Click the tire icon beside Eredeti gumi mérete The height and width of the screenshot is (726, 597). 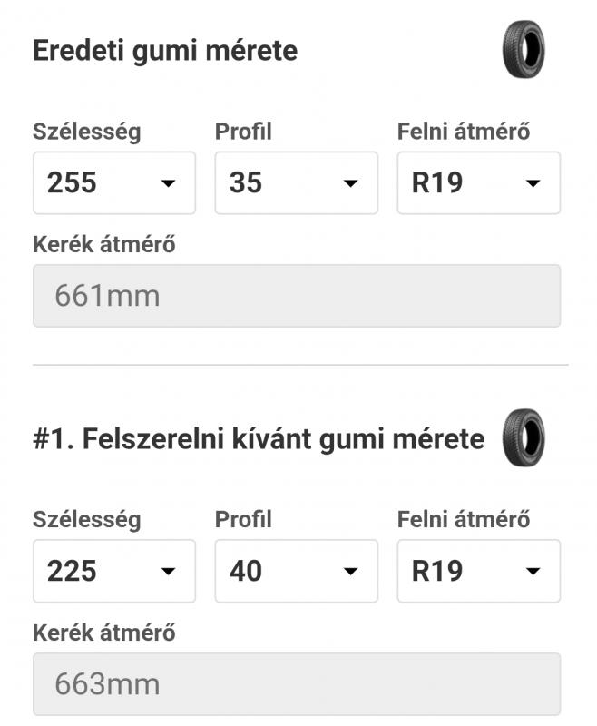coord(524,50)
